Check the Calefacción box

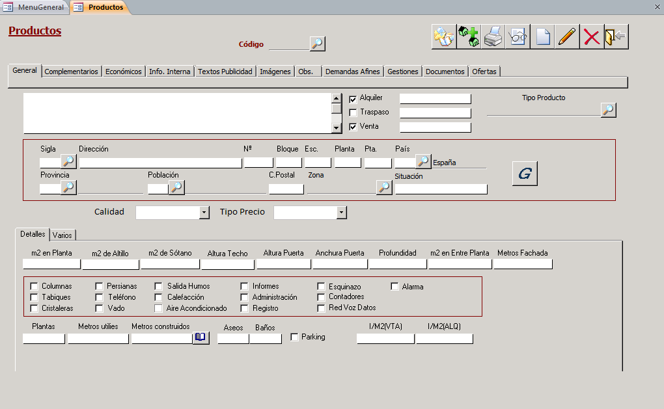(x=158, y=297)
